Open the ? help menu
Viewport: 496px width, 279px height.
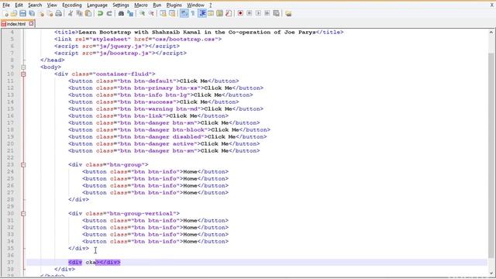[x=210, y=5]
